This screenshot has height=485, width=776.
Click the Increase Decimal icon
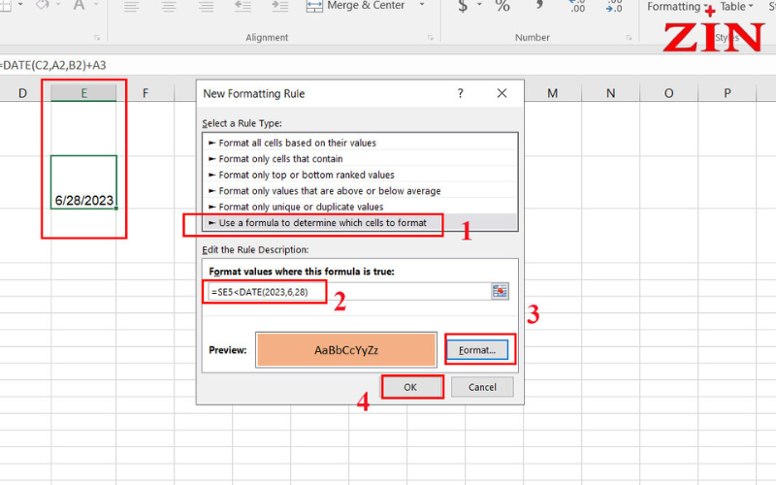tap(577, 6)
